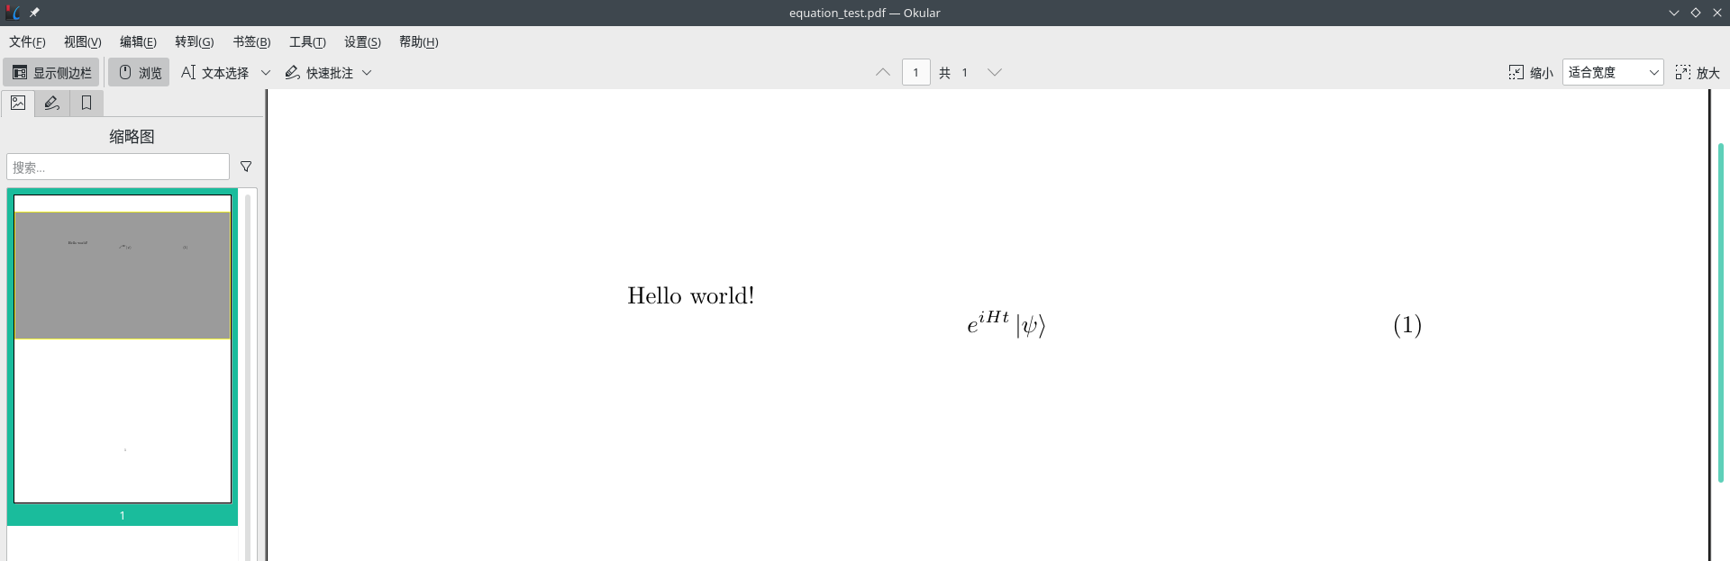Viewport: 1730px width, 561px height.
Task: Click the 快速批注 quick annotation button
Action: pyautogui.click(x=319, y=73)
